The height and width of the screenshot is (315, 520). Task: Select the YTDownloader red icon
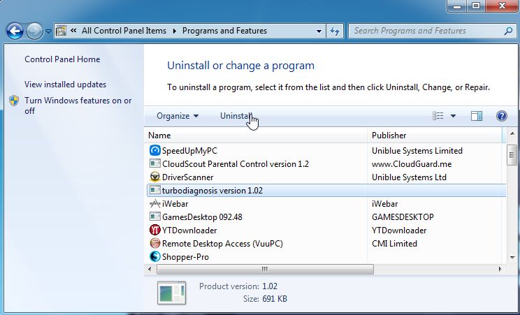(155, 230)
